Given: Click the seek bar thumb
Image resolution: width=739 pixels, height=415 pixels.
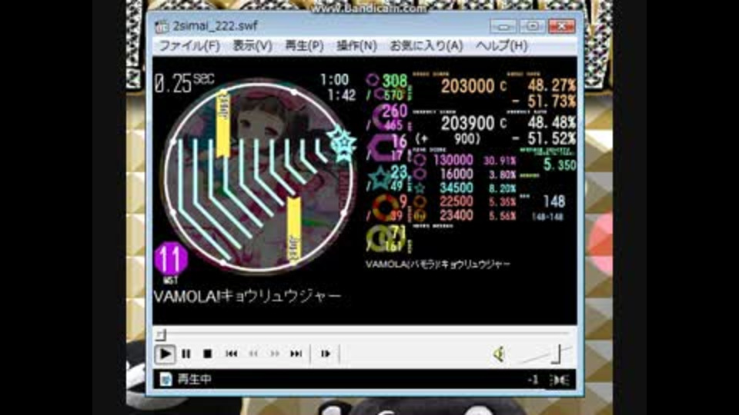Looking at the screenshot, I should point(161,334).
